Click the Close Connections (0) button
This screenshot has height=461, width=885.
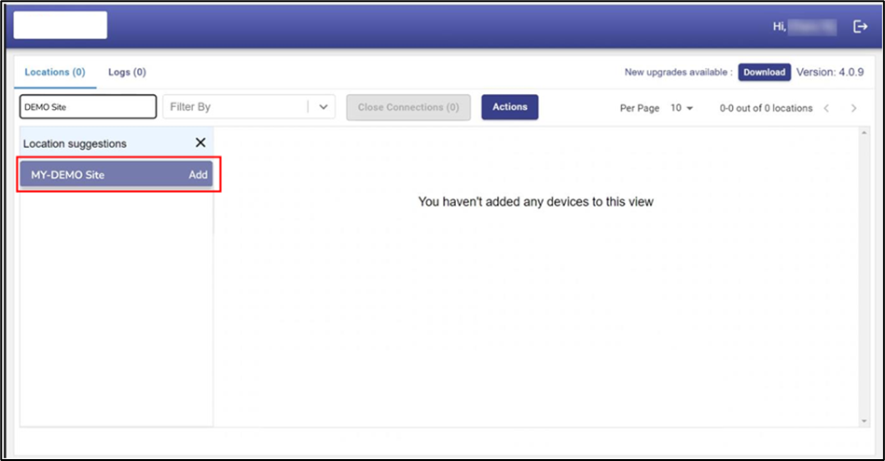point(408,107)
